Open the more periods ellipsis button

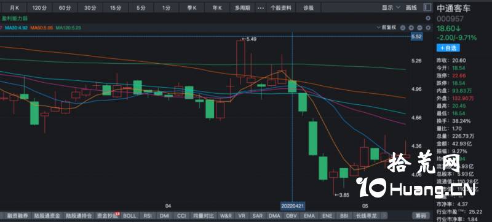261,8
